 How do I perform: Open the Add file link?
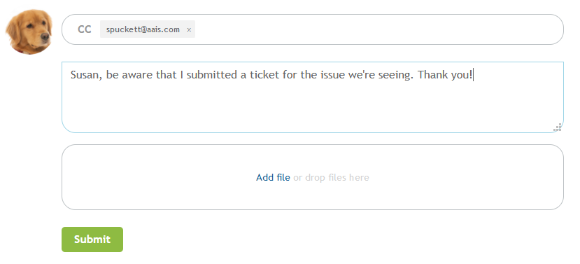[273, 177]
